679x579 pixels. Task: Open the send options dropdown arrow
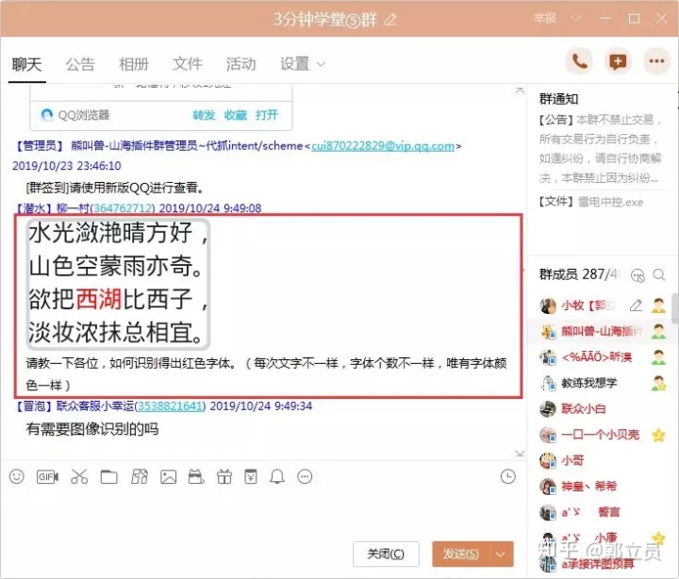coord(501,554)
